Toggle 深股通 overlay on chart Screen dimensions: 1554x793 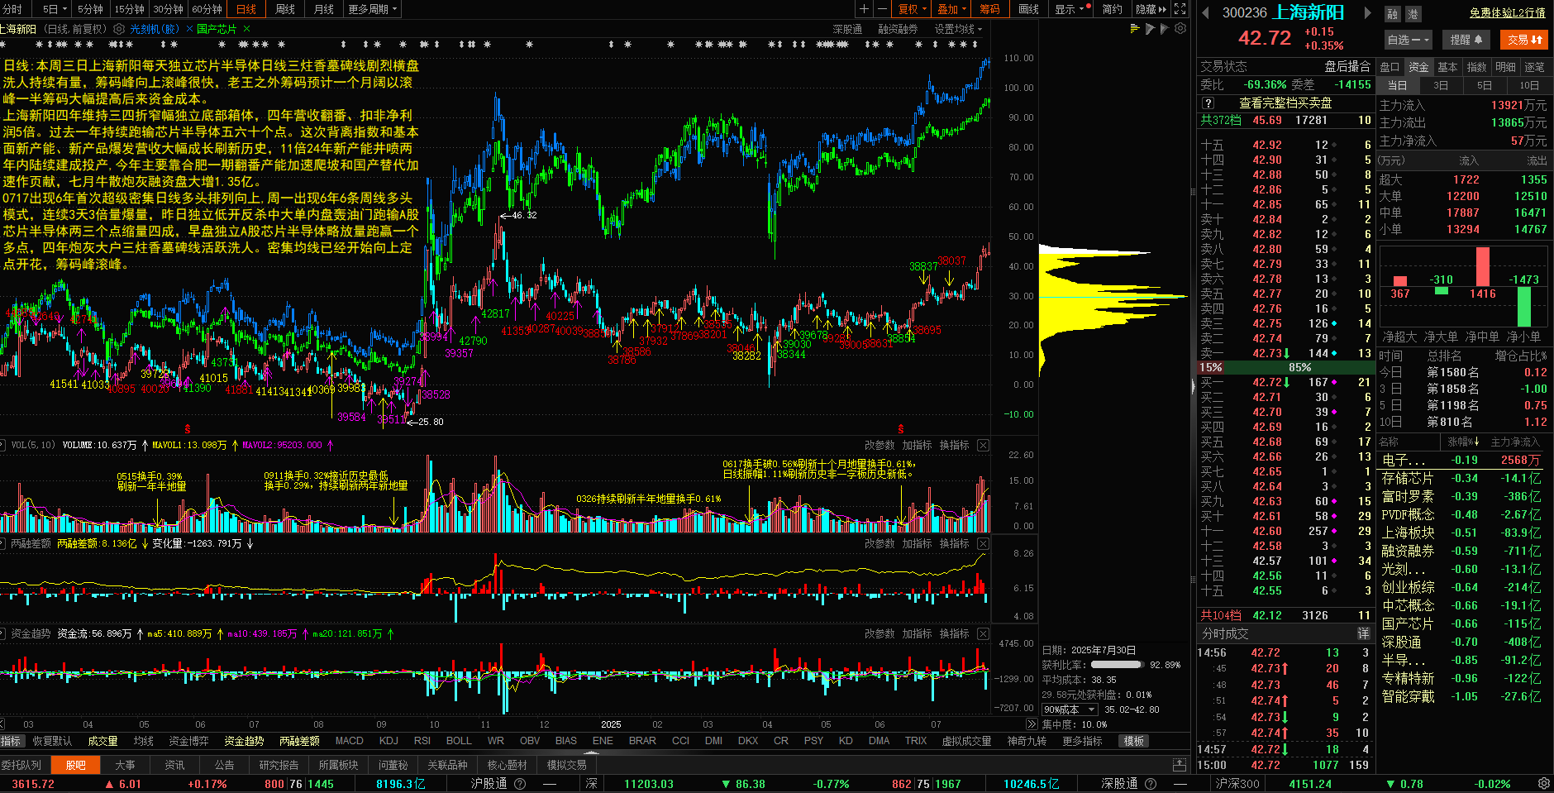847,29
